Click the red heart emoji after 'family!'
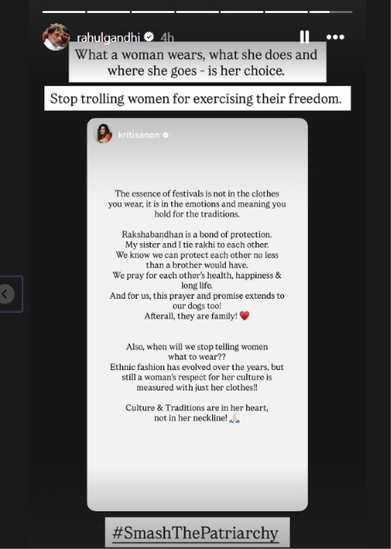This screenshot has height=549, width=391. pos(245,316)
